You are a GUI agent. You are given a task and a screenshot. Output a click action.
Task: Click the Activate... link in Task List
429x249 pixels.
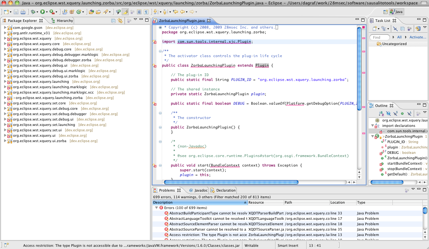coord(418,37)
